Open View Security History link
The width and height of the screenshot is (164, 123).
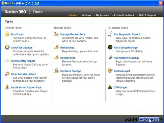tap(23, 74)
